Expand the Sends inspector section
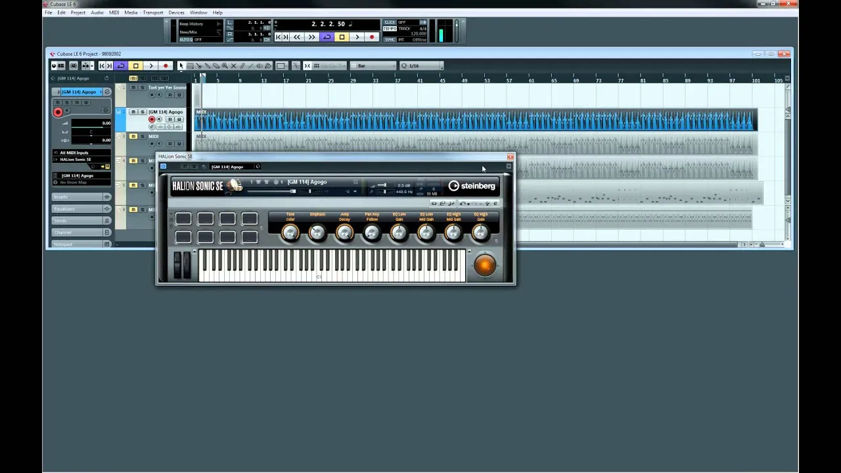 click(81, 221)
